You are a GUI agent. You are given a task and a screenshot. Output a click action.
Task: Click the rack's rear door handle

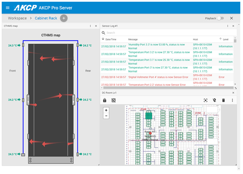[74, 100]
